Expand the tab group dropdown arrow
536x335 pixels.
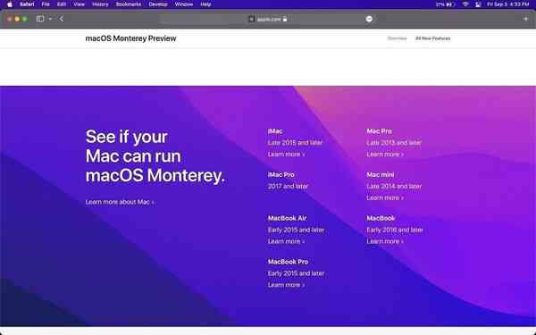pos(50,19)
